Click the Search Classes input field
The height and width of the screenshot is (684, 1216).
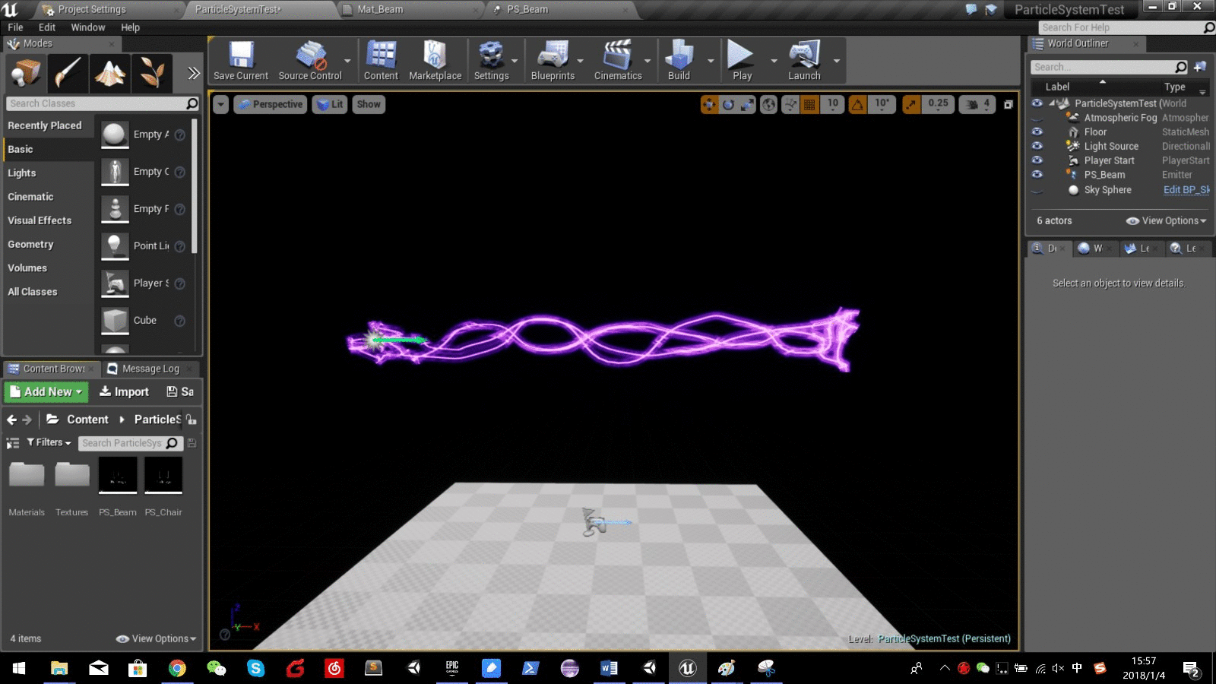click(95, 103)
